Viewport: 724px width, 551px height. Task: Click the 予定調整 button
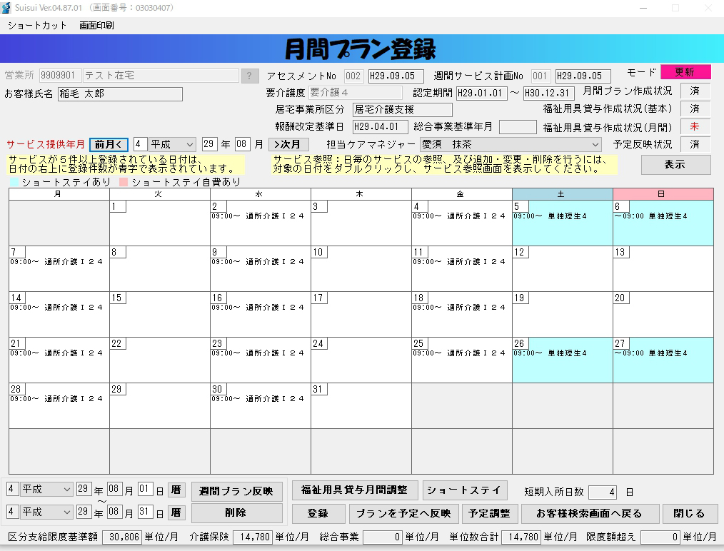pos(489,513)
